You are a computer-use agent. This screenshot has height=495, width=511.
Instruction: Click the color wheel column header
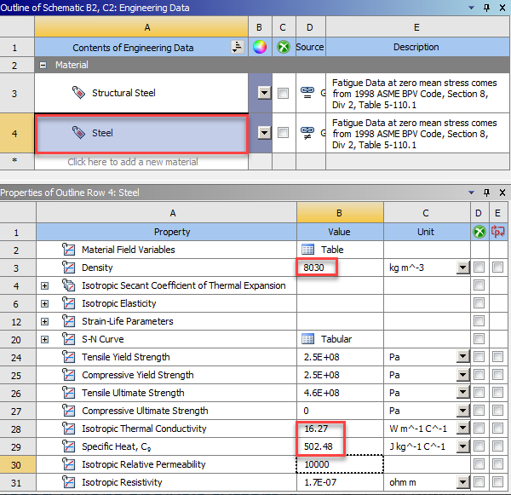click(x=260, y=47)
